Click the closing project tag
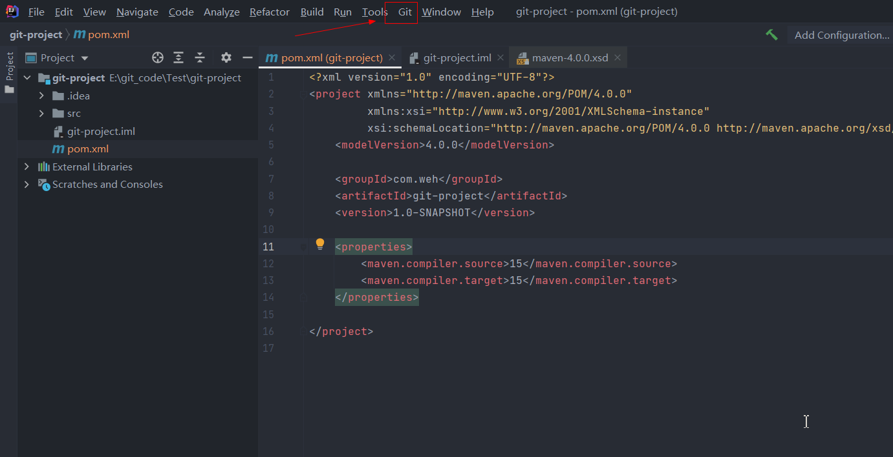893x457 pixels. click(341, 331)
